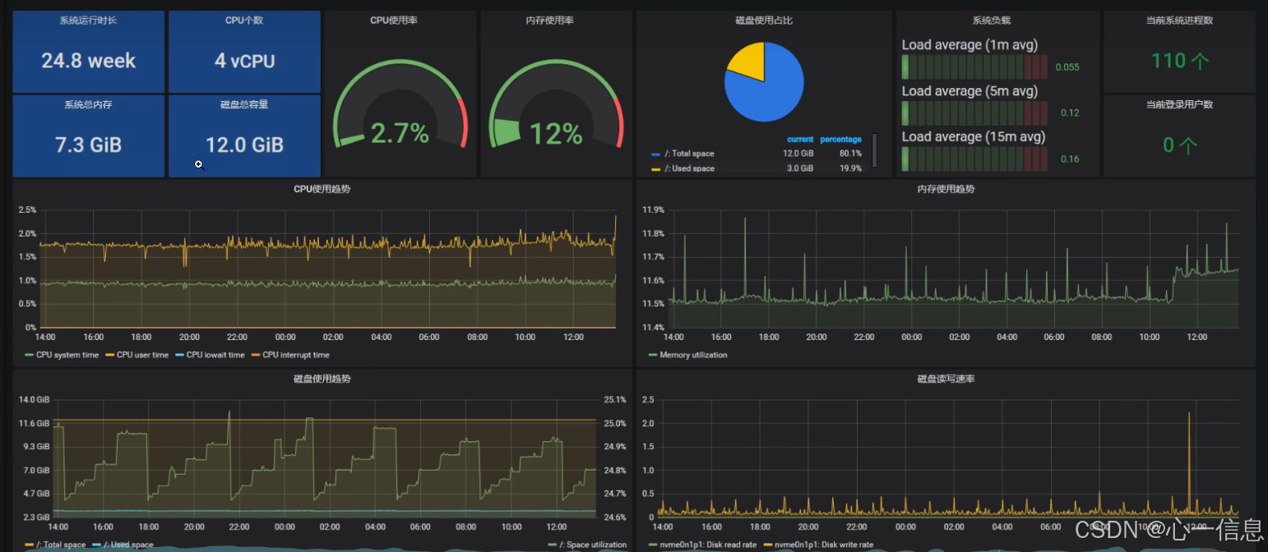
Task: Click the Load average (15m avg) label
Action: tap(974, 136)
